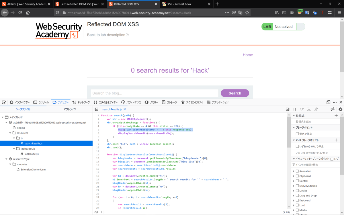
Task: Open the ストレージ DevTools tab
Action: [169, 102]
